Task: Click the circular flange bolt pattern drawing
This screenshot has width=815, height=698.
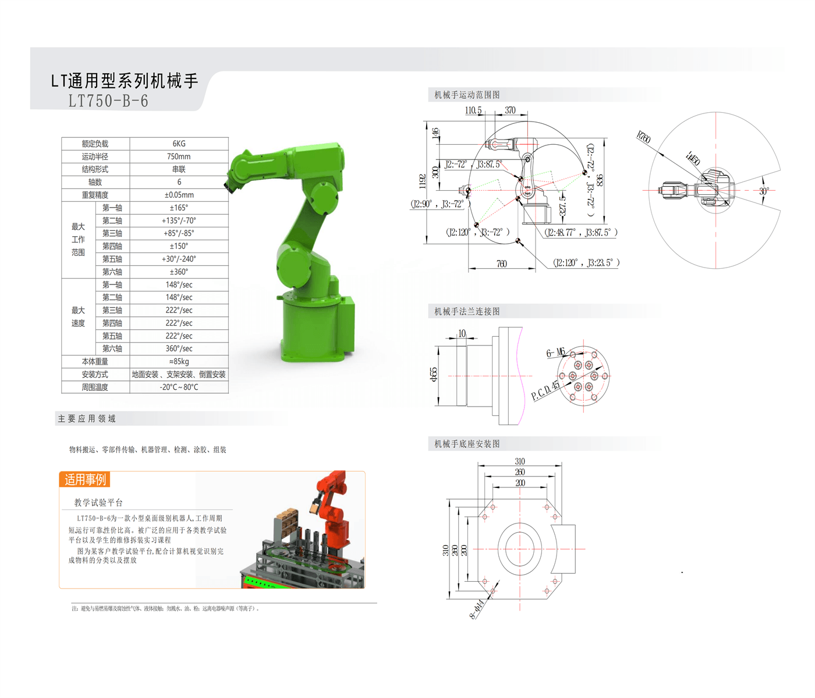Action: tap(583, 376)
